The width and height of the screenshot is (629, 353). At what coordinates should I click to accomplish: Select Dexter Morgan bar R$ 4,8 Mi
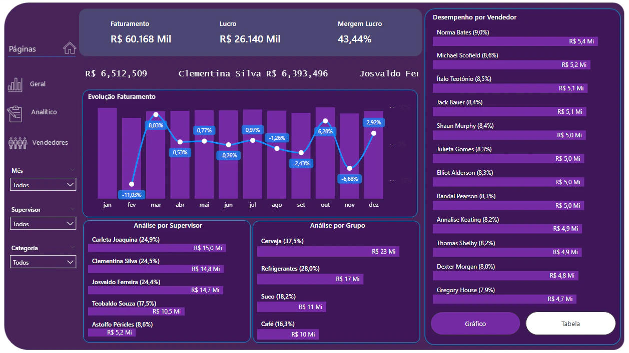pyautogui.click(x=505, y=275)
